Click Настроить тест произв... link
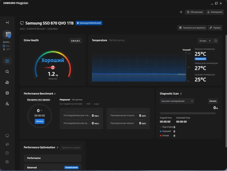The image size is (227, 171). (39, 100)
